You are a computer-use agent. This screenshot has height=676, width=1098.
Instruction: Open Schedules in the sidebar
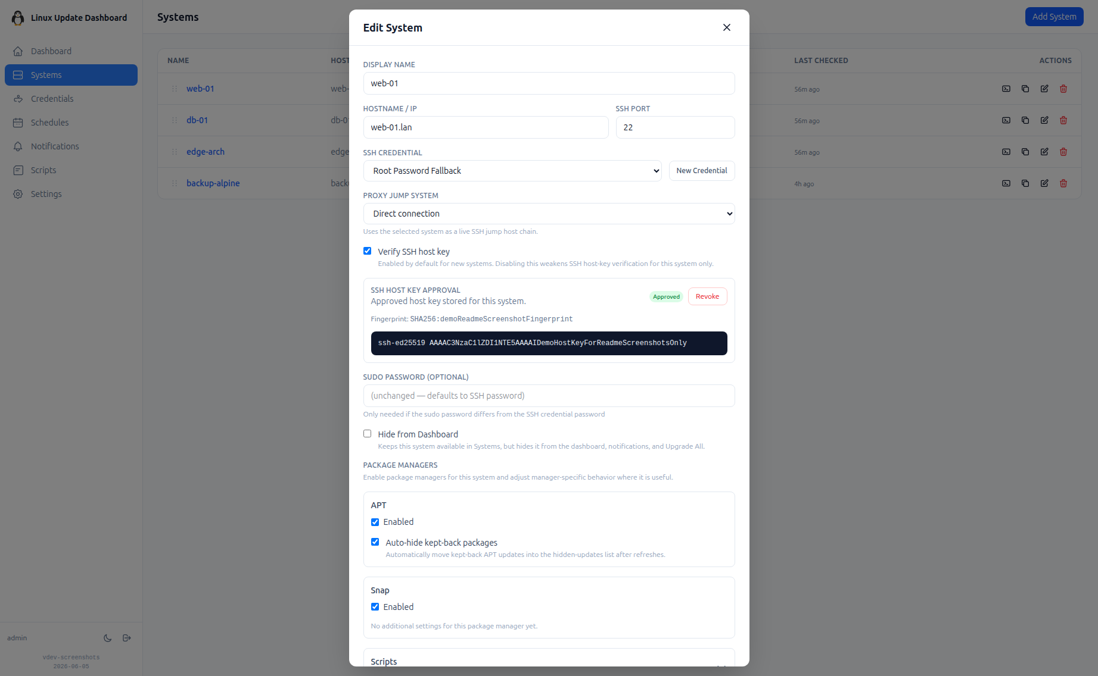[x=71, y=123]
